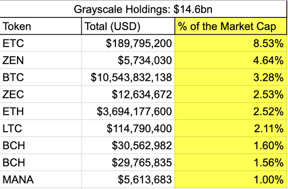Click the MANA token cell
The image size is (288, 189).
(x=41, y=179)
